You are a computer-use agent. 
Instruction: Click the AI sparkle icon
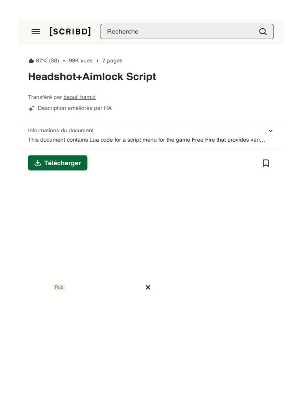(31, 108)
